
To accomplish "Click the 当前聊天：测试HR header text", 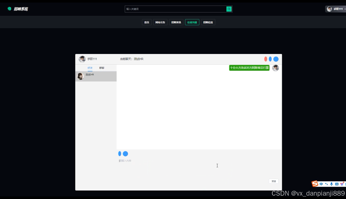I will 132,59.
